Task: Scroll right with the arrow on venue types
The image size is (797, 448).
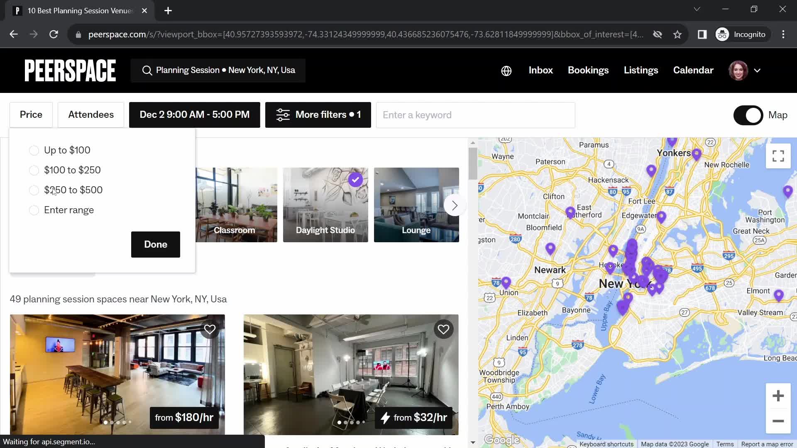Action: [455, 205]
